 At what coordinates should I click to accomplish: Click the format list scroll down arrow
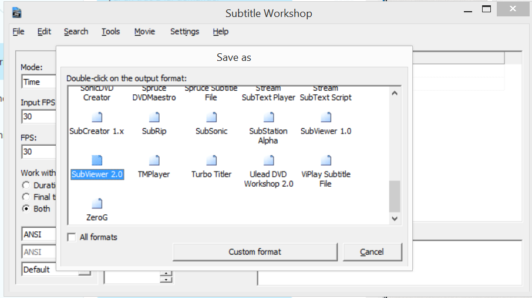click(x=395, y=219)
